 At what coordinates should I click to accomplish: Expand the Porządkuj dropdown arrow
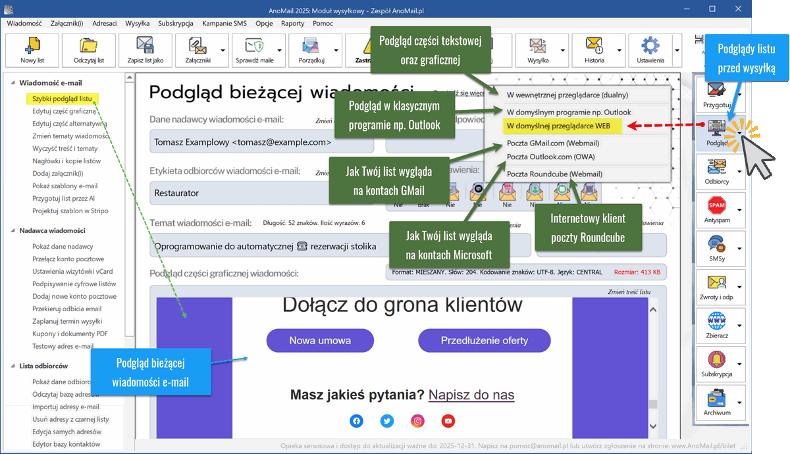(x=336, y=50)
